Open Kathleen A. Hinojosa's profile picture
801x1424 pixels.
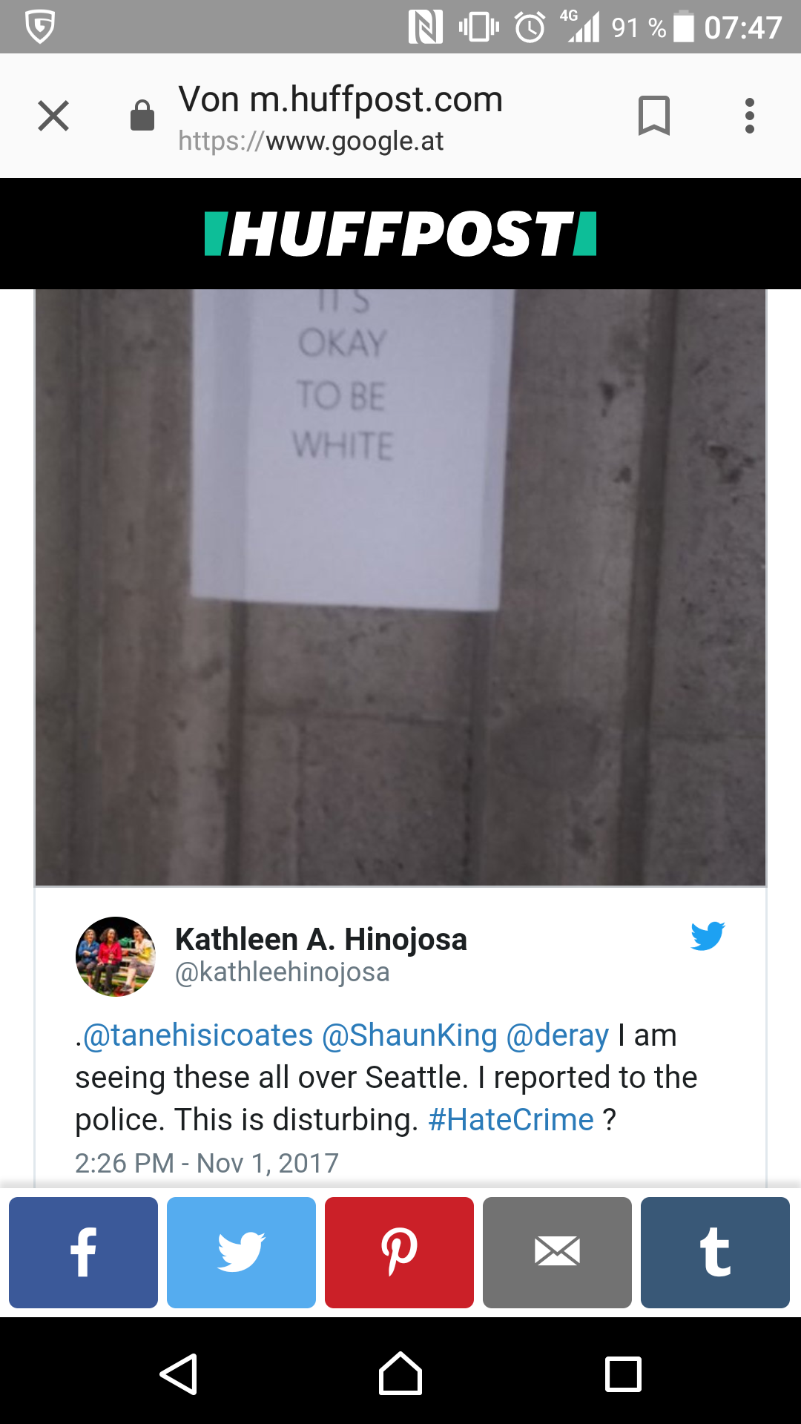[x=116, y=956]
